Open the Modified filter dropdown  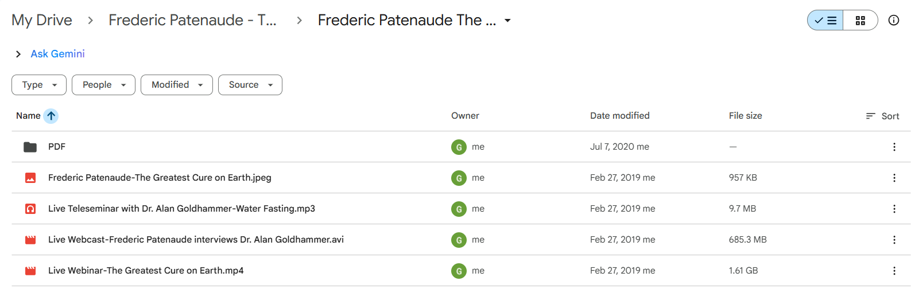pyautogui.click(x=177, y=85)
